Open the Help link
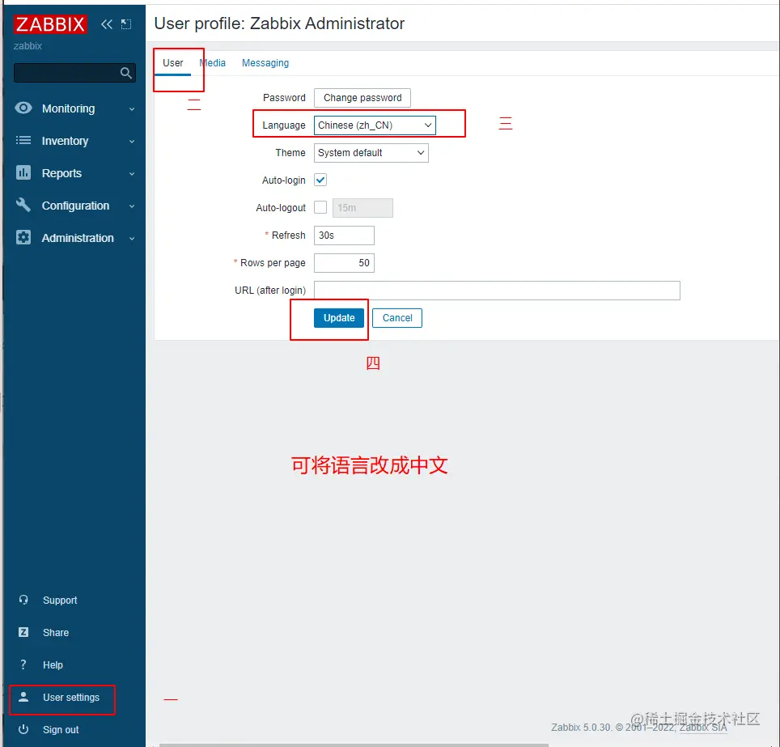The width and height of the screenshot is (780, 747). click(x=53, y=665)
